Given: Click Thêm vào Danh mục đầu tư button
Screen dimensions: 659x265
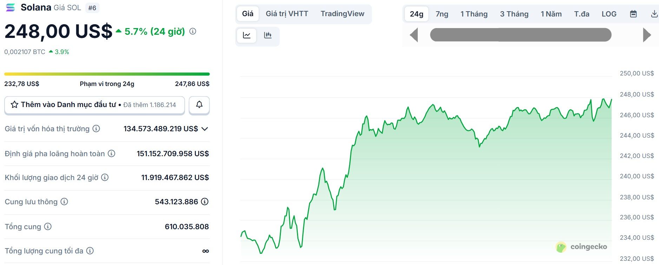Looking at the screenshot, I should [94, 105].
